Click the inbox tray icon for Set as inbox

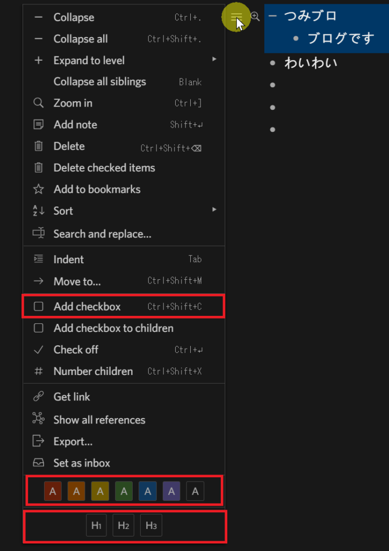[x=38, y=463]
